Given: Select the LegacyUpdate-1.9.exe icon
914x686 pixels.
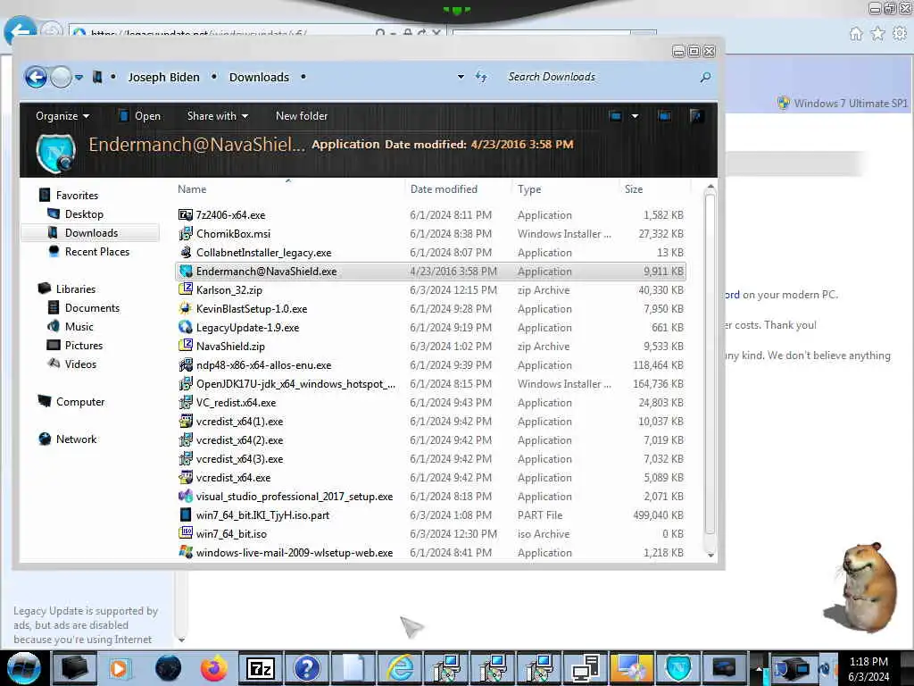Looking at the screenshot, I should (x=186, y=327).
